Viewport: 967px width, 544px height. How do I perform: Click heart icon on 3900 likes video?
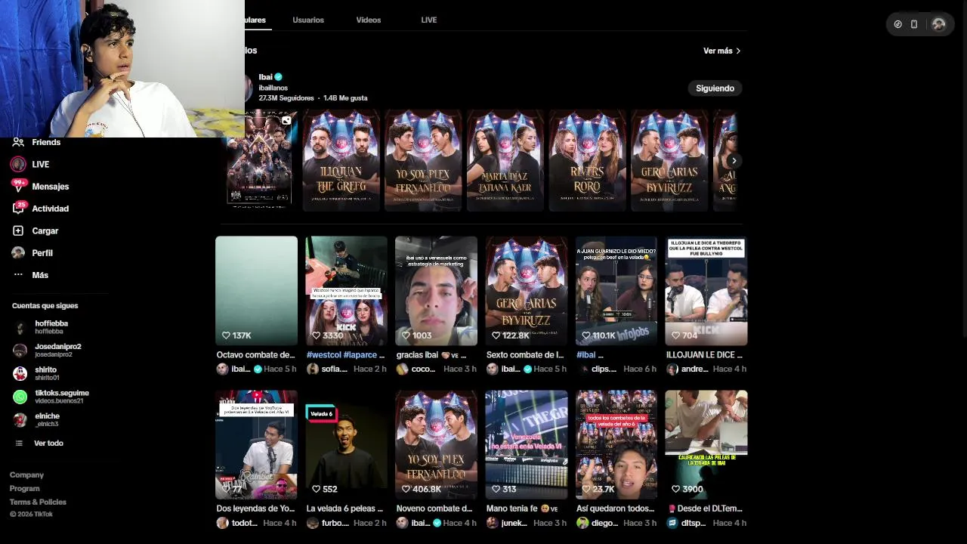click(675, 489)
